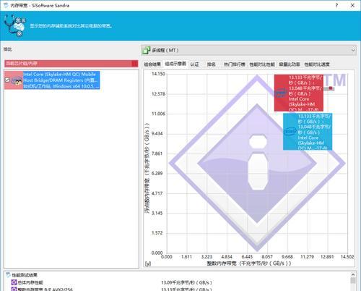Click the results list scrollbar thumb
The image size is (361, 291).
click(x=353, y=281)
